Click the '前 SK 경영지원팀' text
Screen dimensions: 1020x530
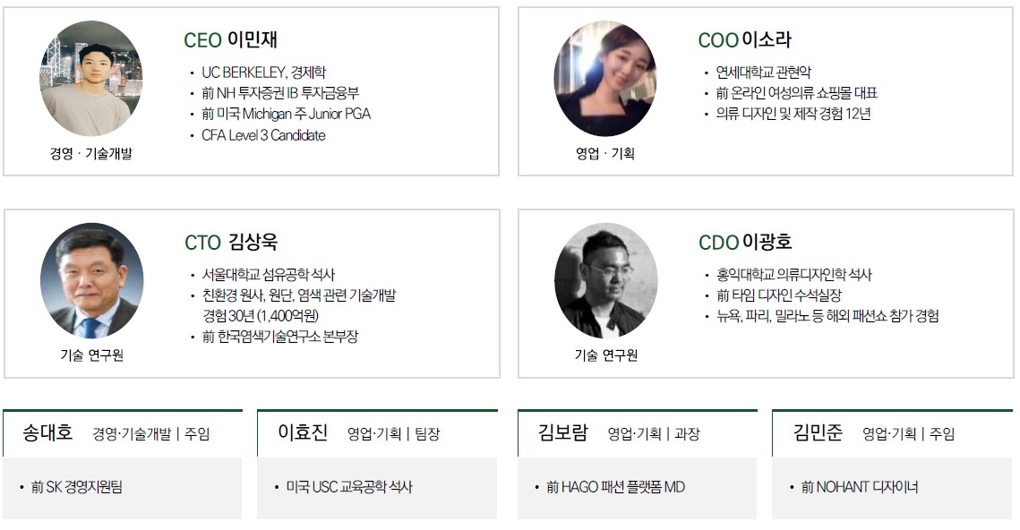coord(77,487)
